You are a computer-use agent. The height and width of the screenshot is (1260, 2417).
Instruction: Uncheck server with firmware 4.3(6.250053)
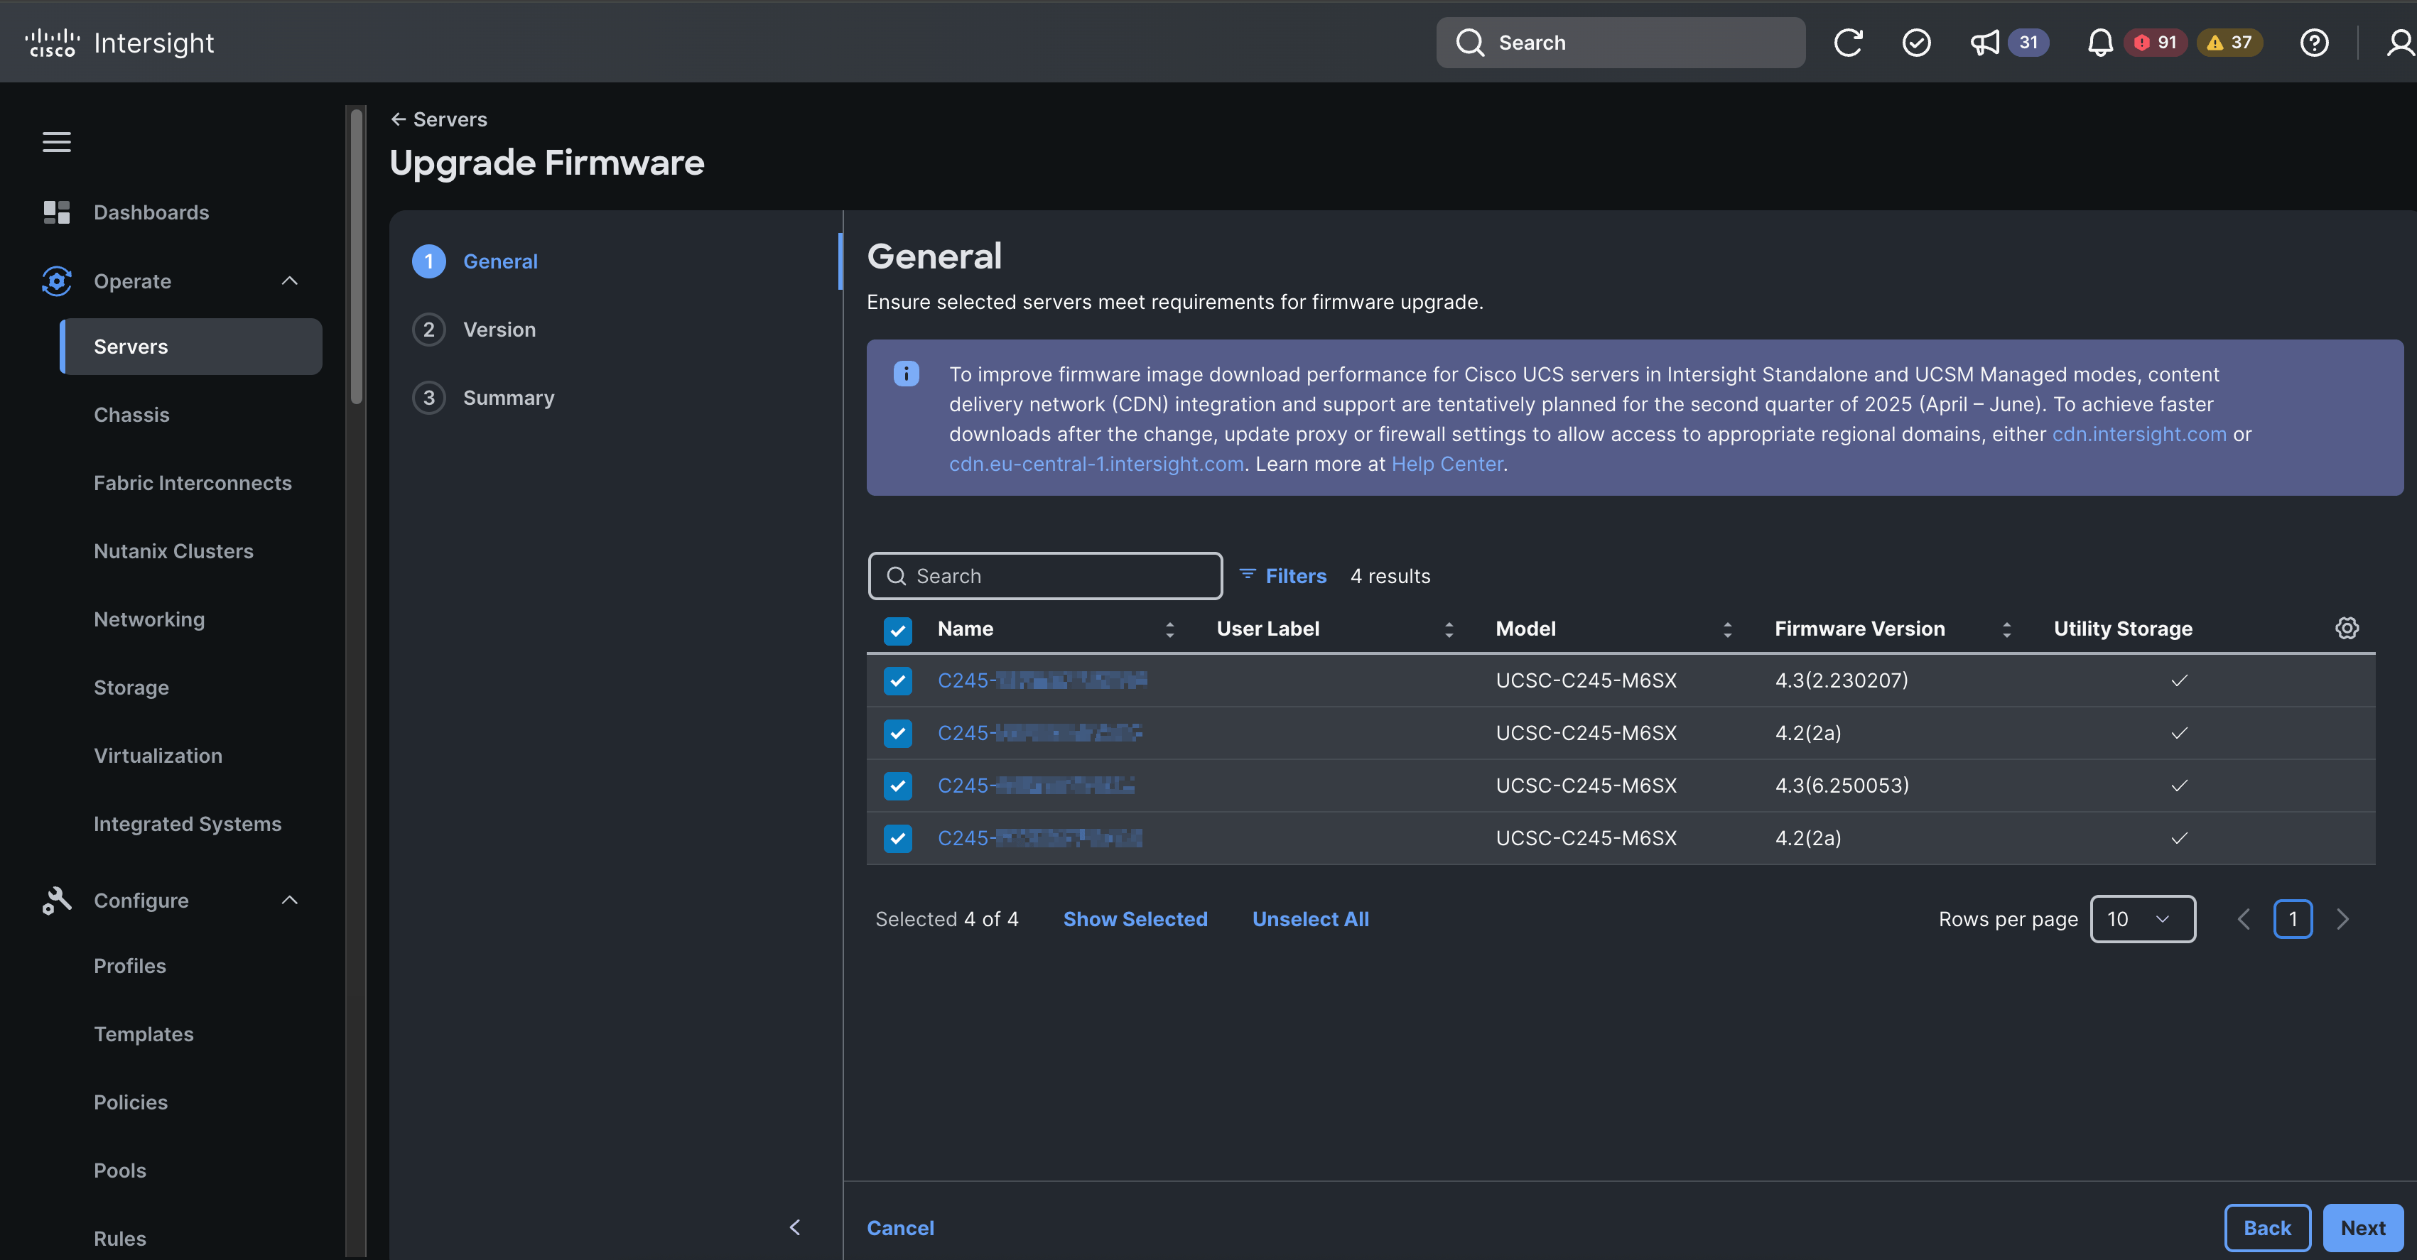(897, 786)
